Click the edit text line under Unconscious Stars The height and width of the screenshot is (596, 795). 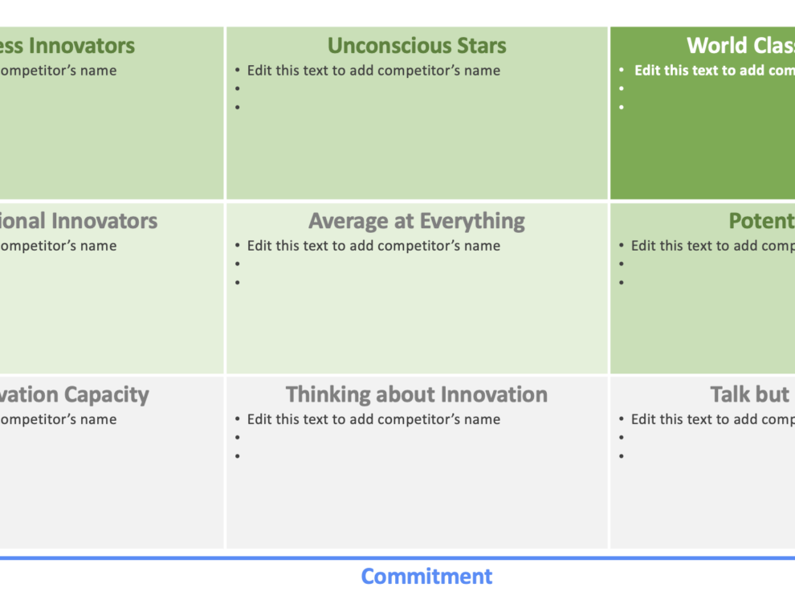[x=373, y=71]
